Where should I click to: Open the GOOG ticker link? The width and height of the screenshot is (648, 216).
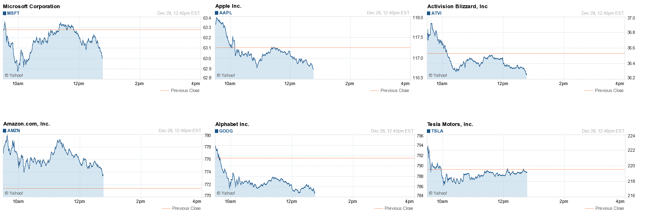(226, 131)
